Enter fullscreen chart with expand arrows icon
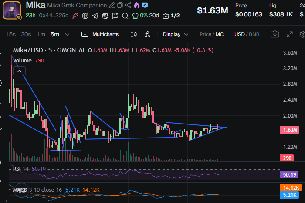The image size is (305, 203). 290,34
